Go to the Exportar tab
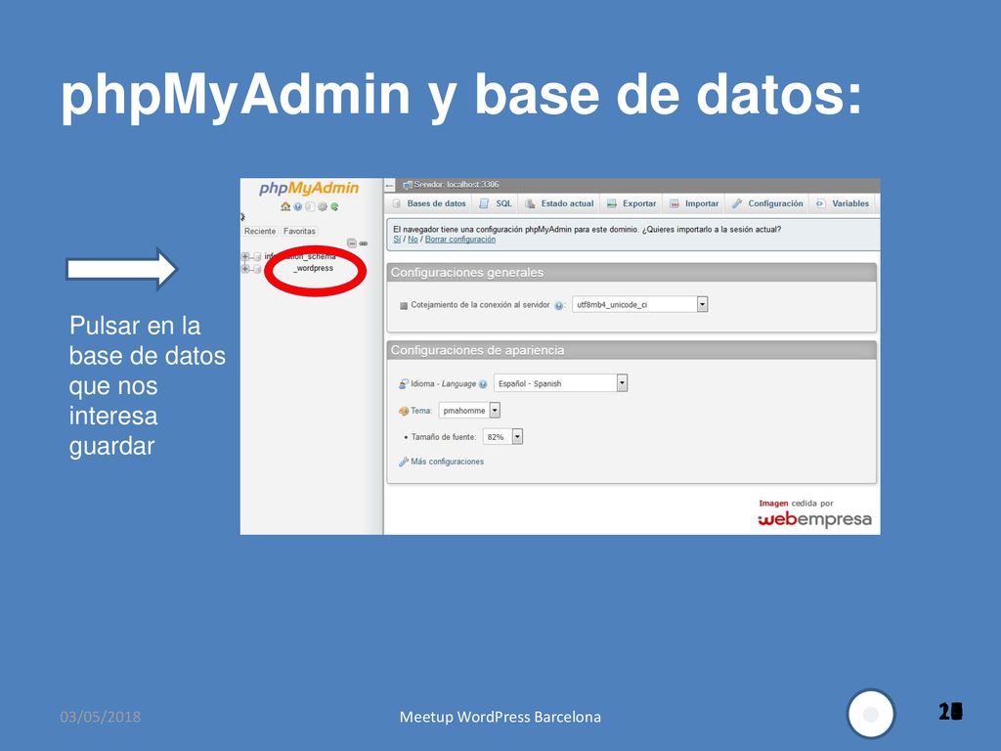The image size is (1001, 751). click(631, 203)
